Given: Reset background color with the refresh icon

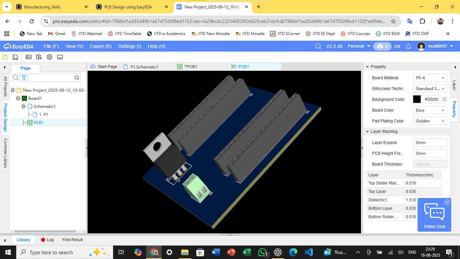Looking at the screenshot, I should coord(444,99).
